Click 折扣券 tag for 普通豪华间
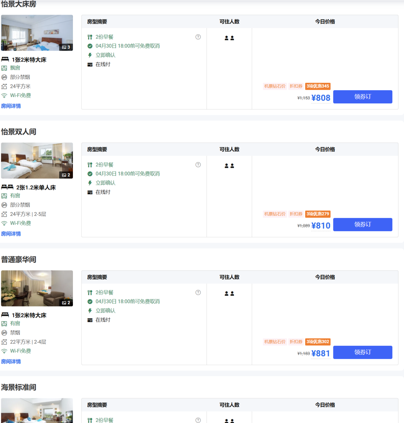The height and width of the screenshot is (423, 404). pos(296,342)
